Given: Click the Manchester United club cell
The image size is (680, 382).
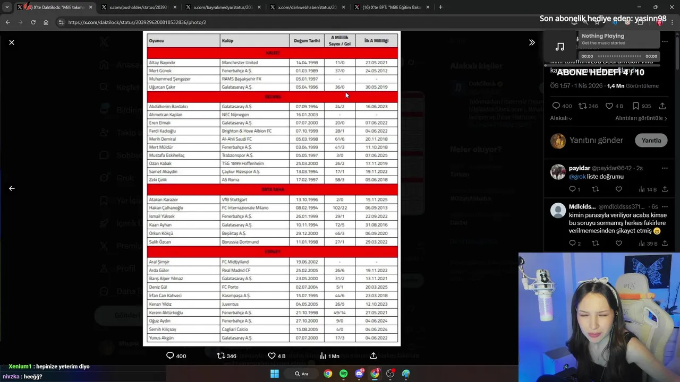Looking at the screenshot, I should coord(254,63).
